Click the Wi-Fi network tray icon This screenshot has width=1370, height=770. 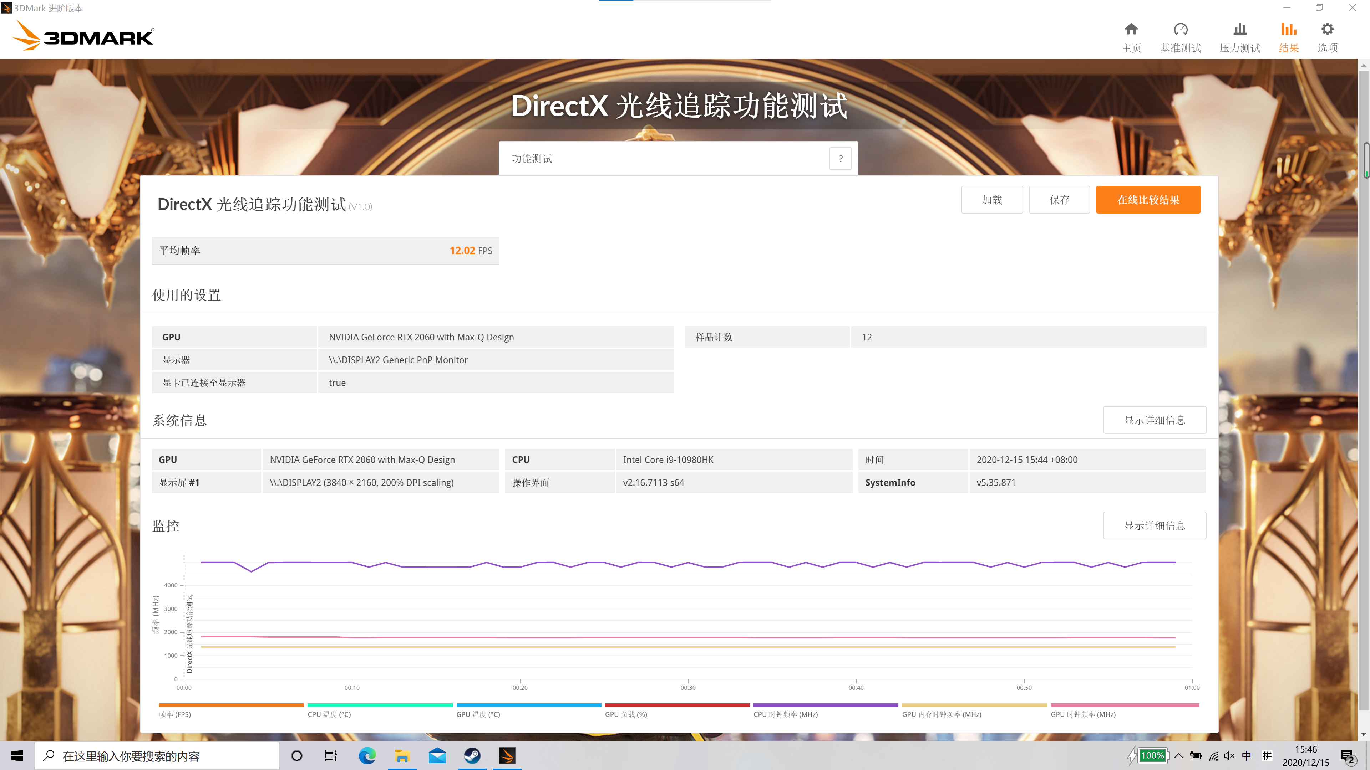(1214, 756)
